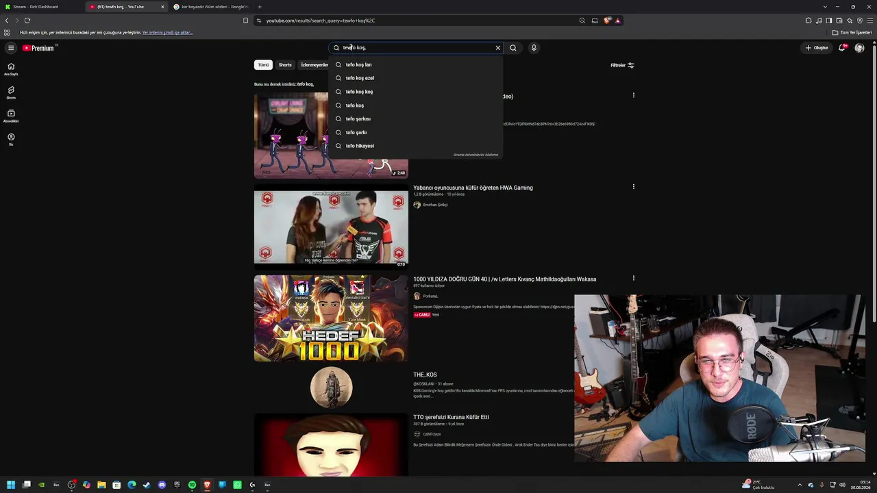
Task: Select the Shorts filter chip
Action: pyautogui.click(x=285, y=65)
